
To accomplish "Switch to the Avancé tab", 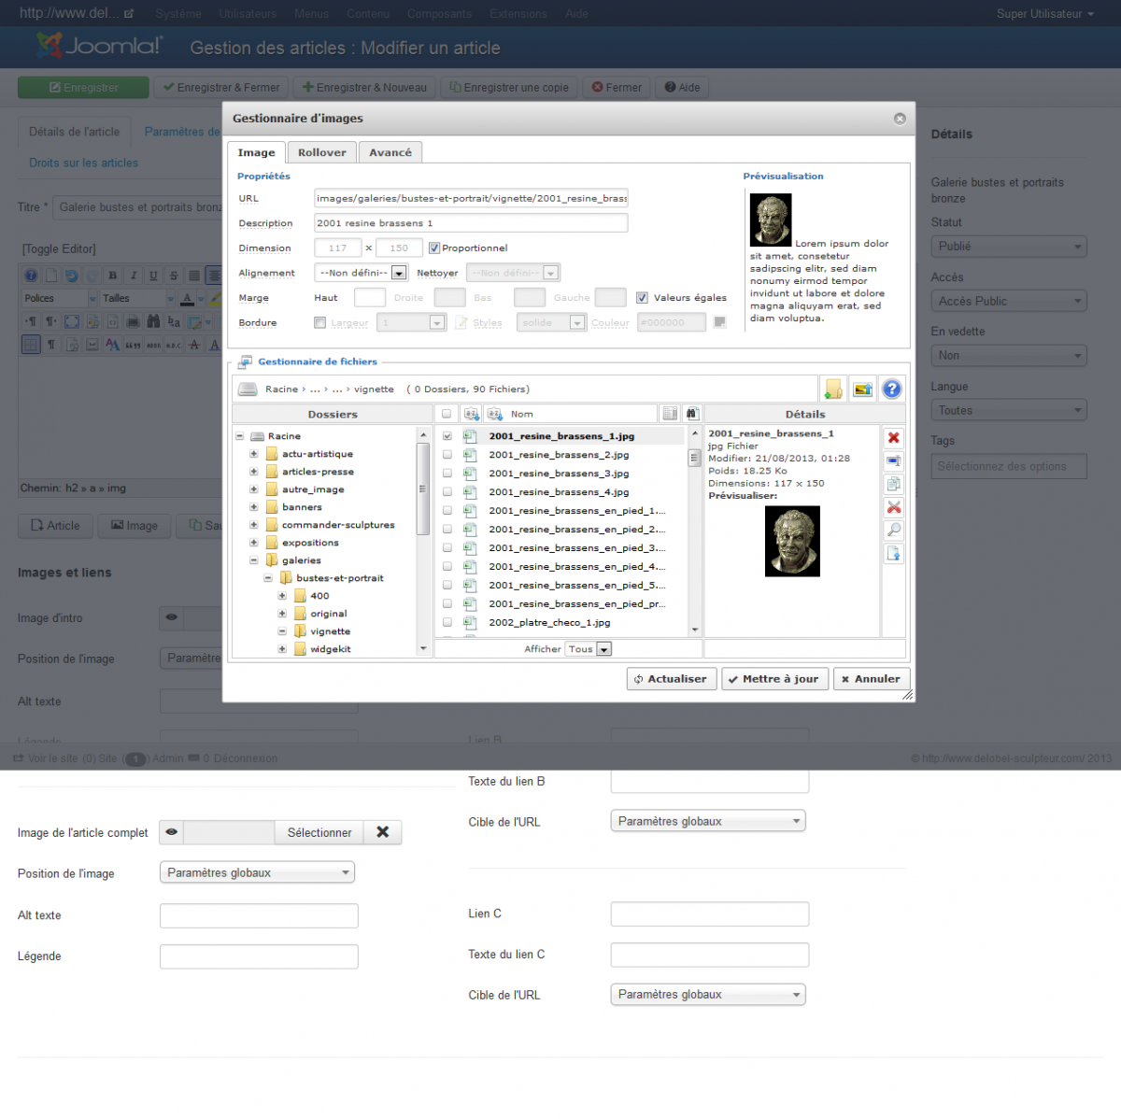I will (390, 152).
